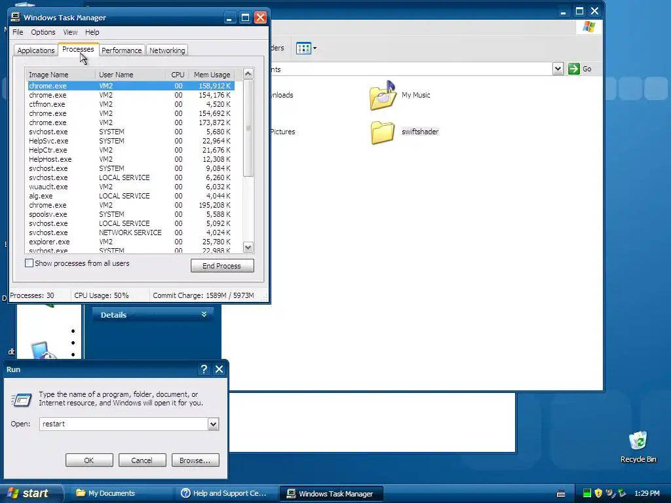The height and width of the screenshot is (503, 671).
Task: Select the spoolsv.exe process row
Action: pos(130,214)
